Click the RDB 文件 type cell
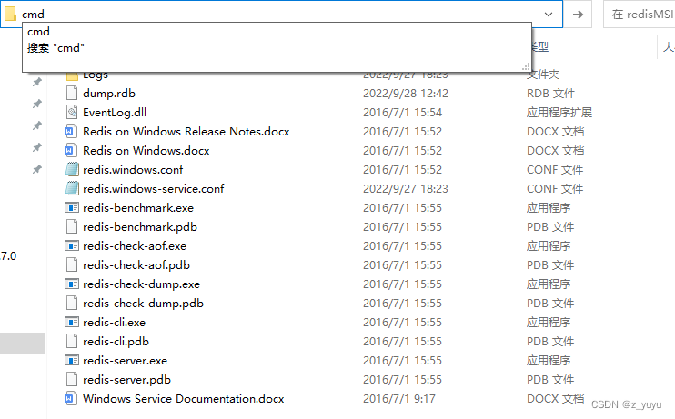The width and height of the screenshot is (675, 419). click(550, 94)
